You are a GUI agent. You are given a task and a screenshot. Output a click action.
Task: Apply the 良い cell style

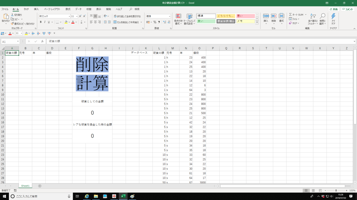(x=206, y=21)
